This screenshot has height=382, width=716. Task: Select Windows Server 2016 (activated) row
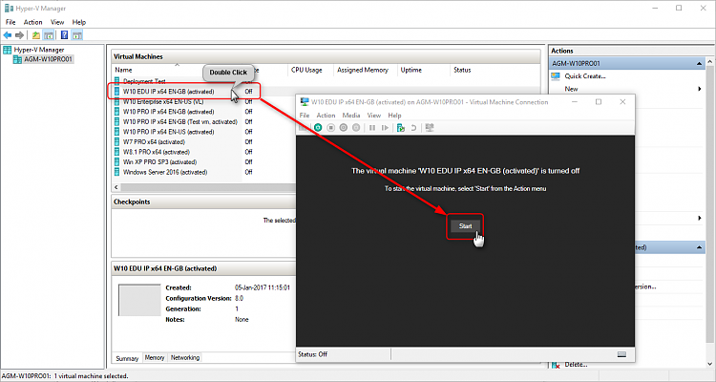pyautogui.click(x=165, y=172)
